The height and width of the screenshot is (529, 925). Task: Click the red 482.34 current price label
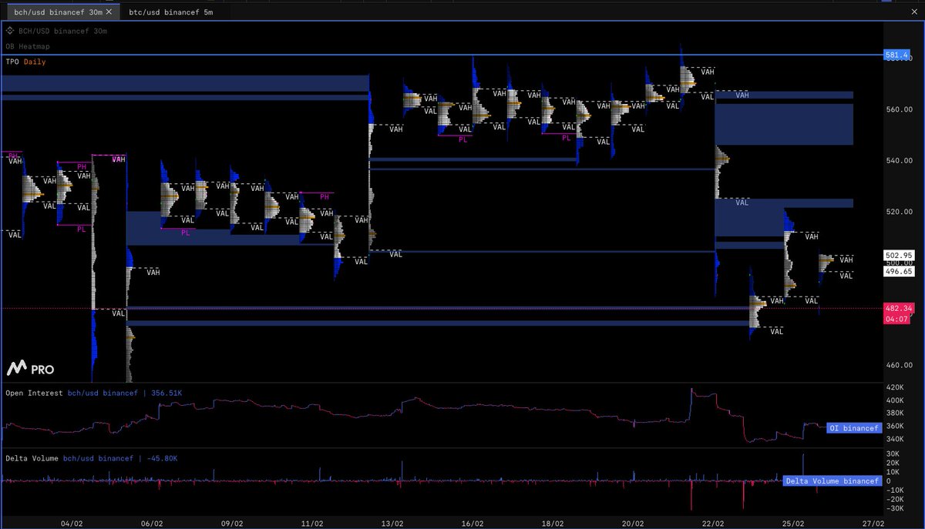pyautogui.click(x=899, y=308)
